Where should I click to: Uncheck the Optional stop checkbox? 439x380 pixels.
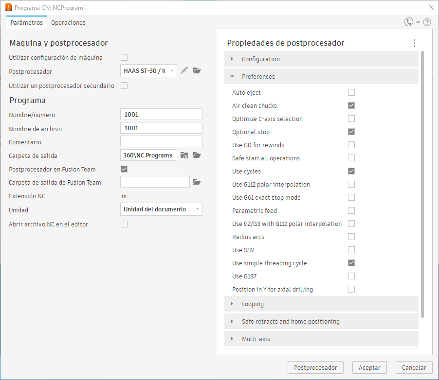tap(351, 132)
